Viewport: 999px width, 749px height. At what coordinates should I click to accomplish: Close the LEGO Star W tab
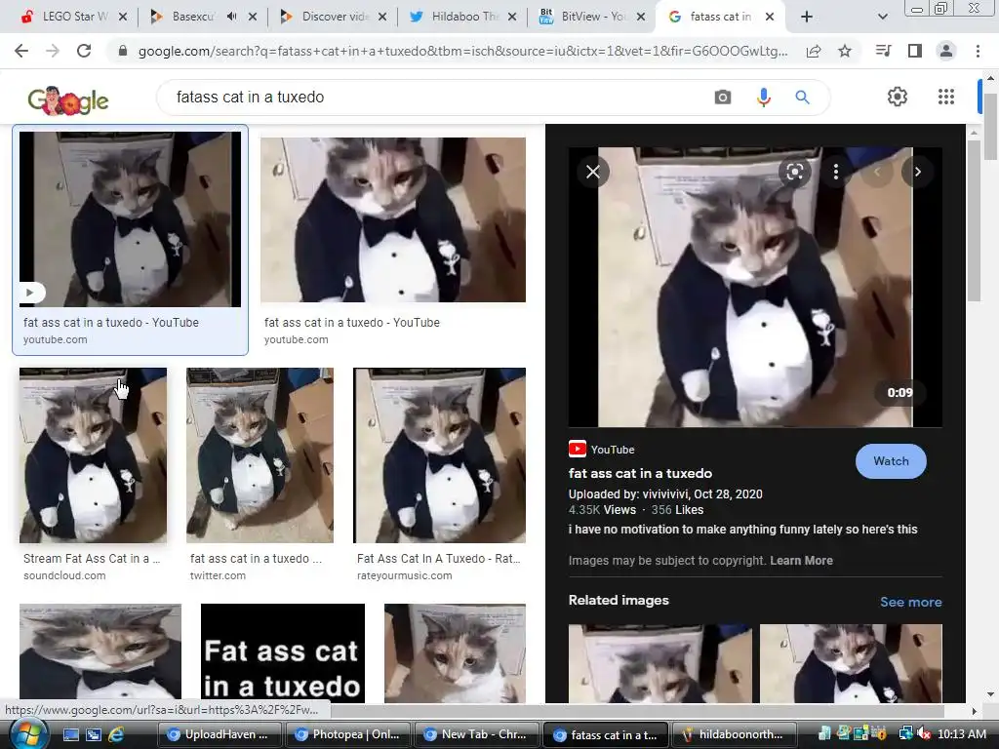123,17
